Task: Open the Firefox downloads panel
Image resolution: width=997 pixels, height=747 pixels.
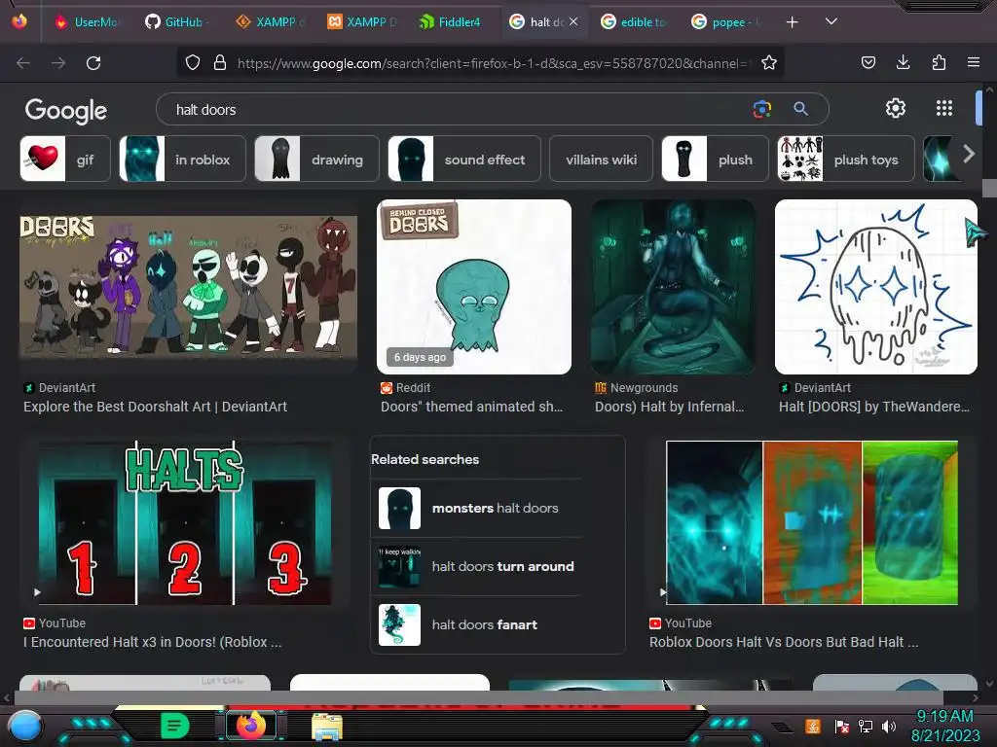Action: point(903,62)
